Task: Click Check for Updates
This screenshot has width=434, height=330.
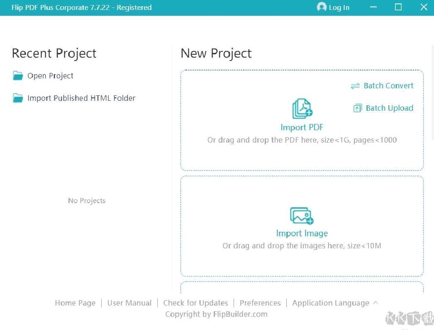Action: point(195,303)
